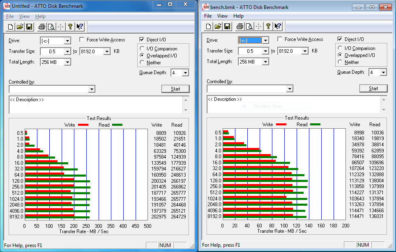Click New file icon in Untitled window
This screenshot has height=252, width=396.
click(11, 27)
